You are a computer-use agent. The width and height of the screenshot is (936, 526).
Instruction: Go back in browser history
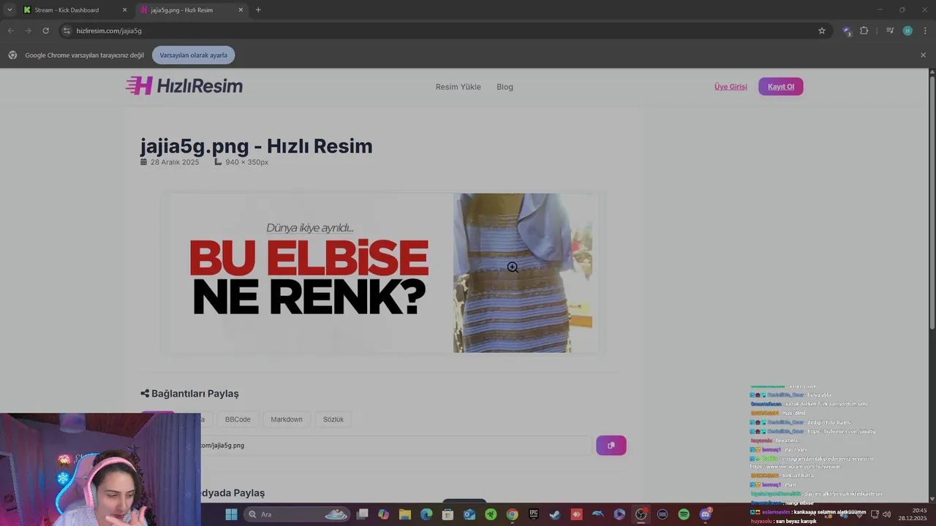(10, 31)
